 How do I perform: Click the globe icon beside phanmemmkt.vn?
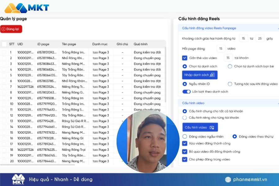click(x=228, y=179)
